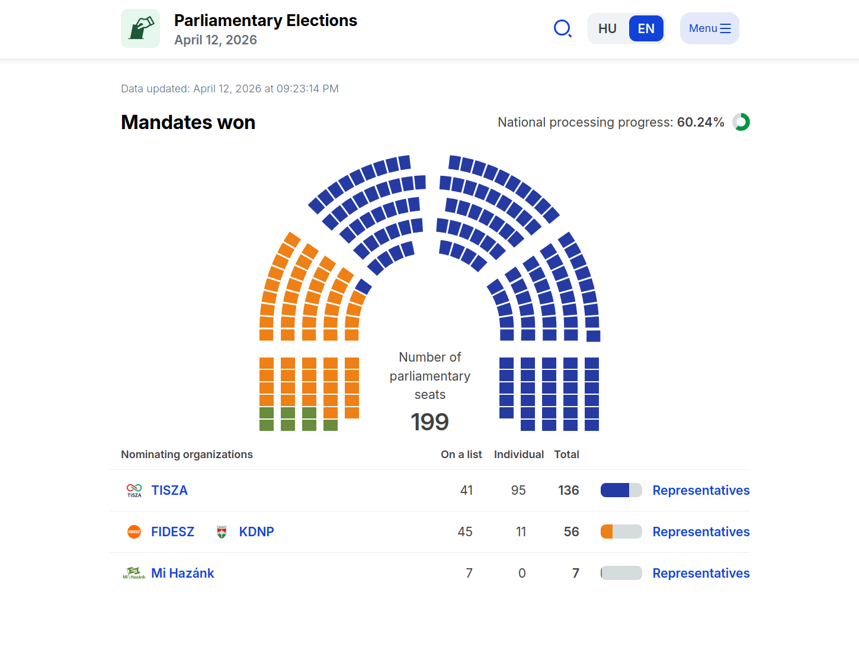Open the TISZA party link
Image resolution: width=859 pixels, height=657 pixels.
coord(169,490)
